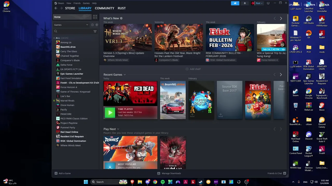The width and height of the screenshot is (332, 186).
Task: Switch to the COMMUNITY tab
Action: click(105, 8)
